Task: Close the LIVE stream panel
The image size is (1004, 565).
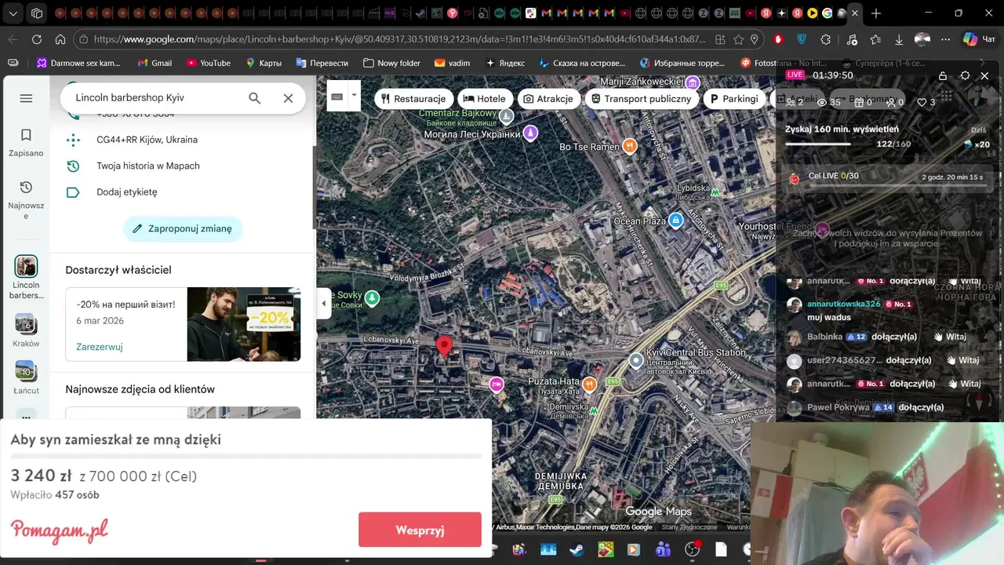Action: coord(985,75)
